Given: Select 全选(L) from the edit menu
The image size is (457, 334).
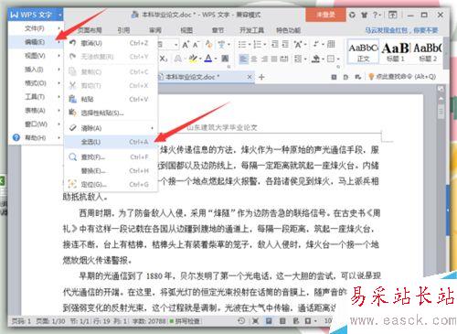Looking at the screenshot, I should click(x=111, y=142).
